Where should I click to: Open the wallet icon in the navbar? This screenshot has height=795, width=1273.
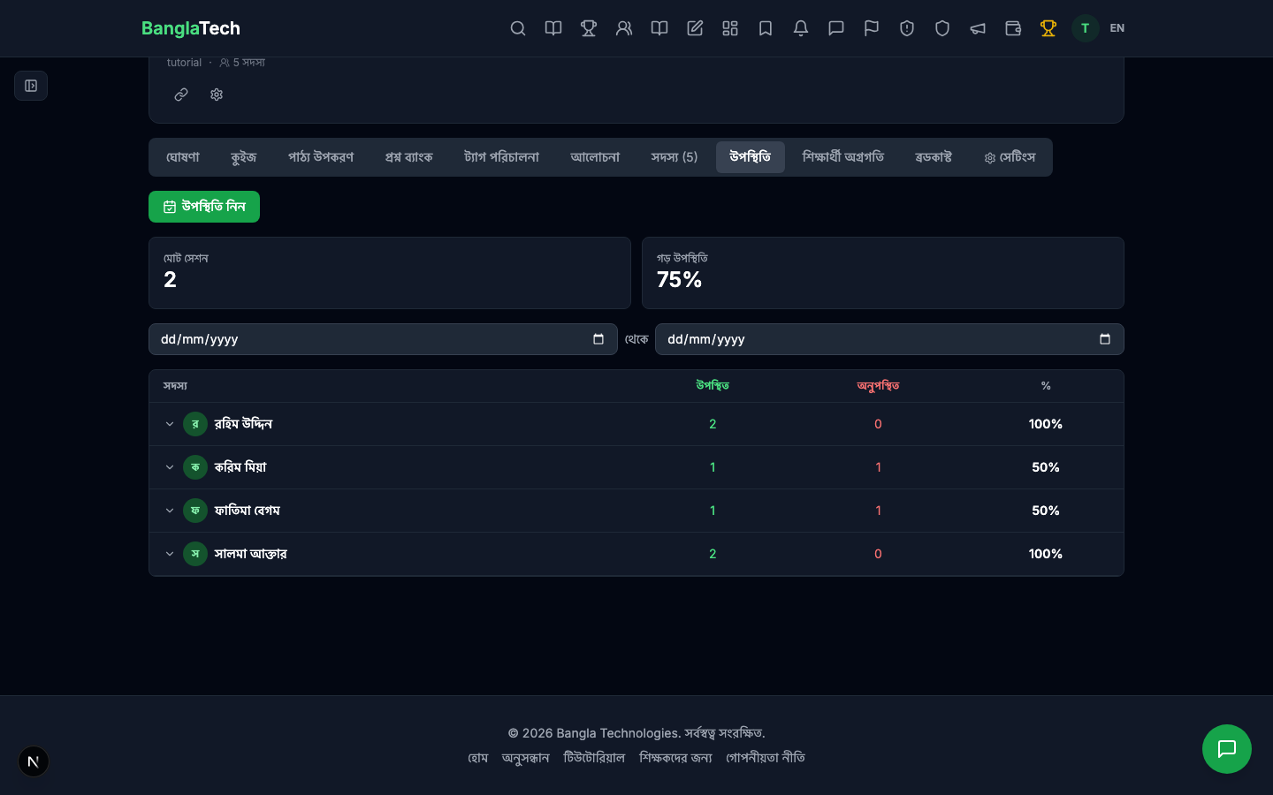point(1013,28)
